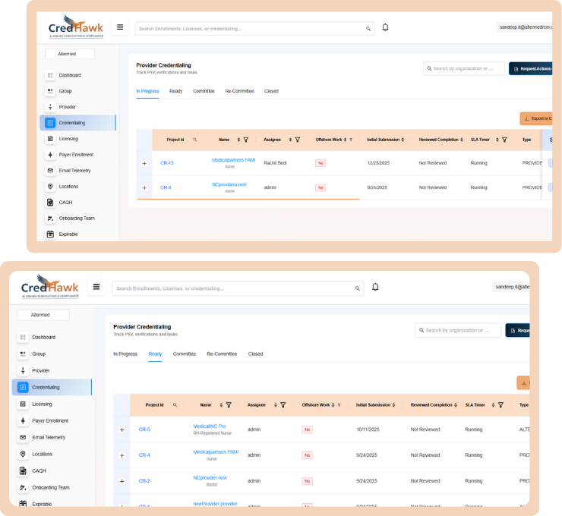Image resolution: width=562 pixels, height=516 pixels.
Task: Click hamburger menu icon in upper window
Action: (120, 27)
